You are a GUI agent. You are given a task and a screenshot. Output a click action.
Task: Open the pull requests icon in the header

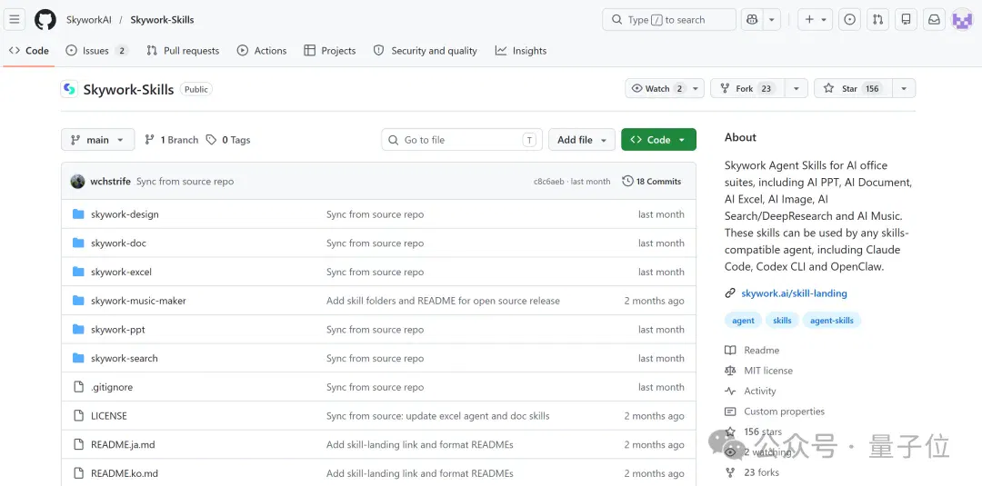(x=877, y=19)
